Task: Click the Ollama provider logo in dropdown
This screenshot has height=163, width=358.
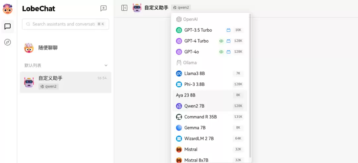Action: click(x=179, y=62)
